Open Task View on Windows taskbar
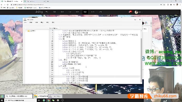 (39, 100)
